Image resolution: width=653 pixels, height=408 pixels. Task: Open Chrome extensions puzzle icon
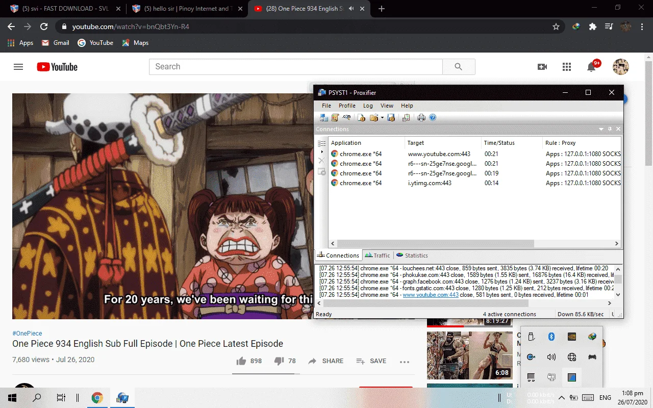tap(592, 27)
